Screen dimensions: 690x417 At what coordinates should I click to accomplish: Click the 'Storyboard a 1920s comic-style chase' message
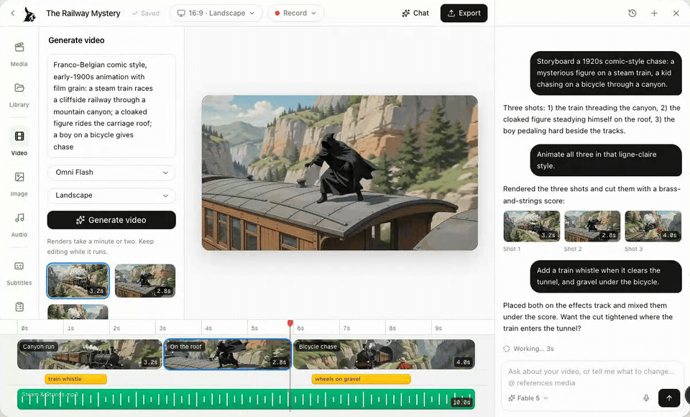click(x=606, y=73)
